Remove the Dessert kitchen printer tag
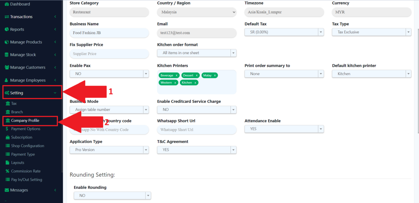Image resolution: width=419 pixels, height=203 pixels. 197,75
